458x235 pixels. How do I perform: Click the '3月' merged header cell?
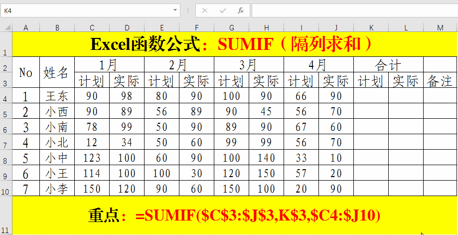pyautogui.click(x=249, y=64)
